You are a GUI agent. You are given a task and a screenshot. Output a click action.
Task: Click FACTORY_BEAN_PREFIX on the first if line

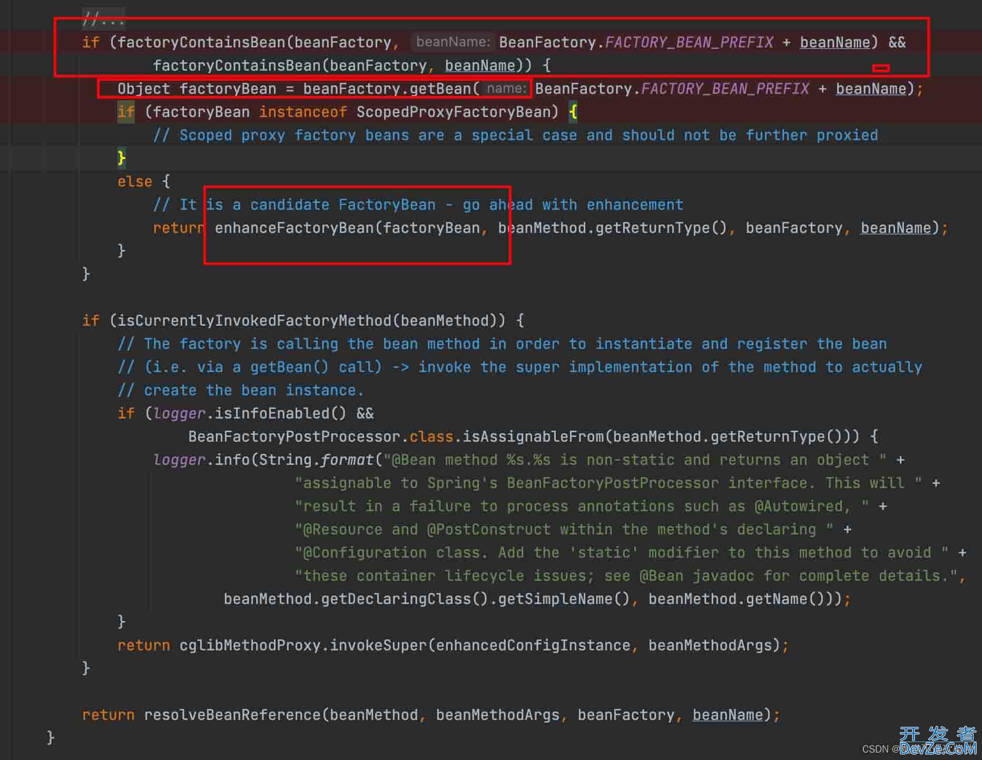pyautogui.click(x=689, y=42)
